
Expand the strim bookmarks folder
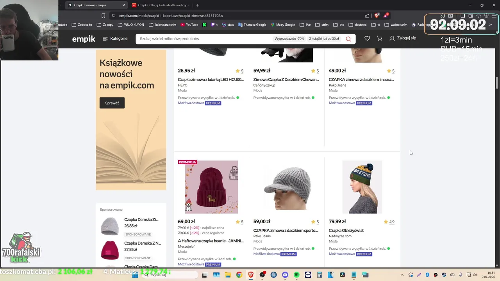[x=322, y=25]
